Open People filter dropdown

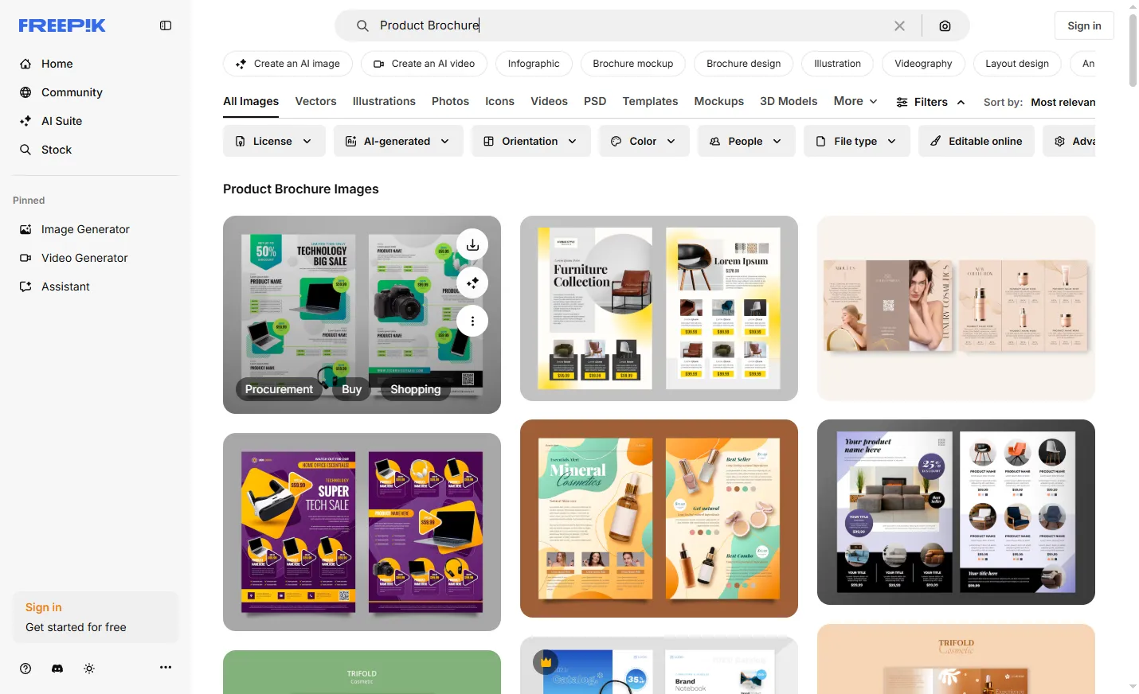(x=746, y=141)
